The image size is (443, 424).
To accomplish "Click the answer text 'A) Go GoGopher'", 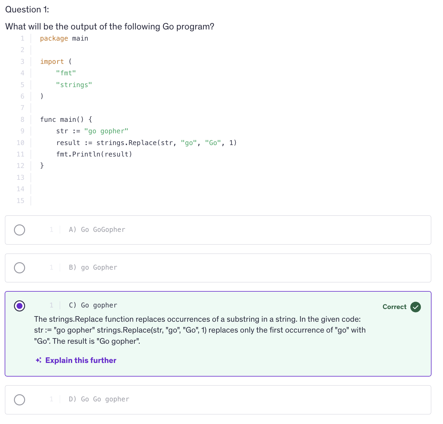I will [x=97, y=230].
